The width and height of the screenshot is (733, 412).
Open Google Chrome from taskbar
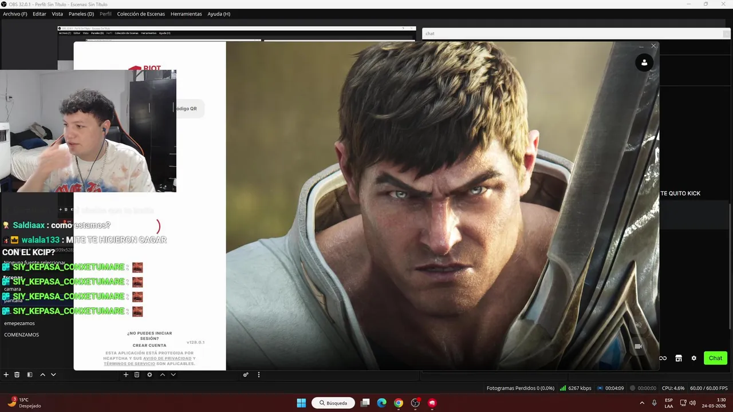[x=399, y=403]
